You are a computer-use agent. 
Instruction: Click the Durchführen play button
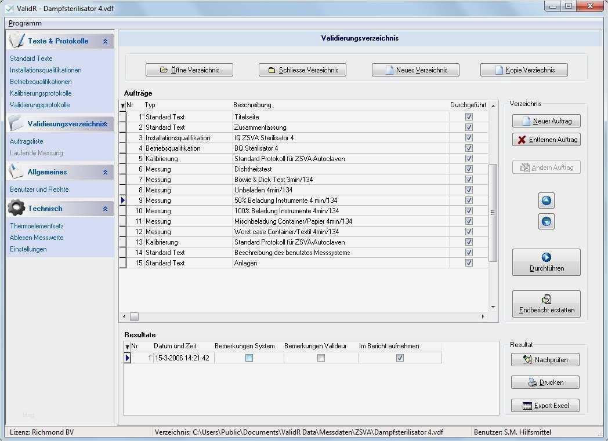(547, 262)
